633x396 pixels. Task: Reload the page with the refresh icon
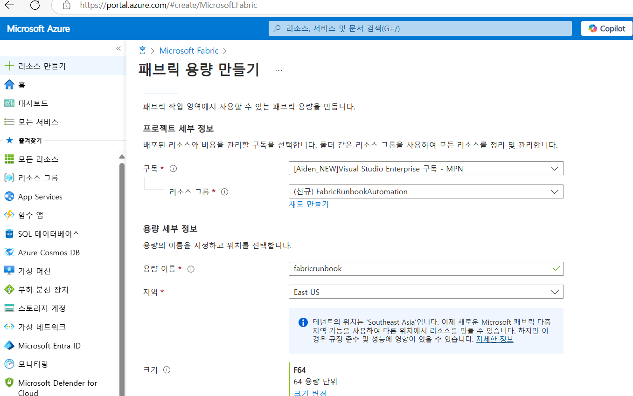pos(35,5)
